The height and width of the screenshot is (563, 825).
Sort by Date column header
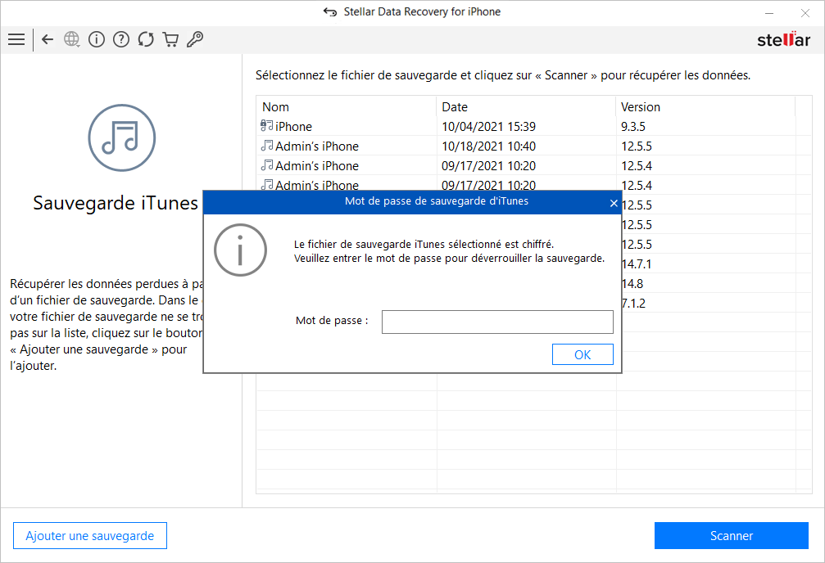(x=526, y=106)
